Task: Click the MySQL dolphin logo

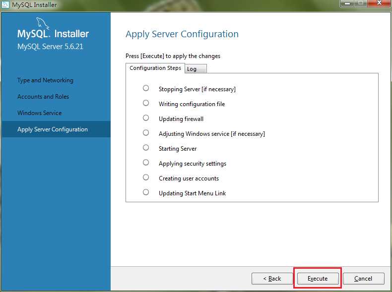Action: [x=43, y=24]
